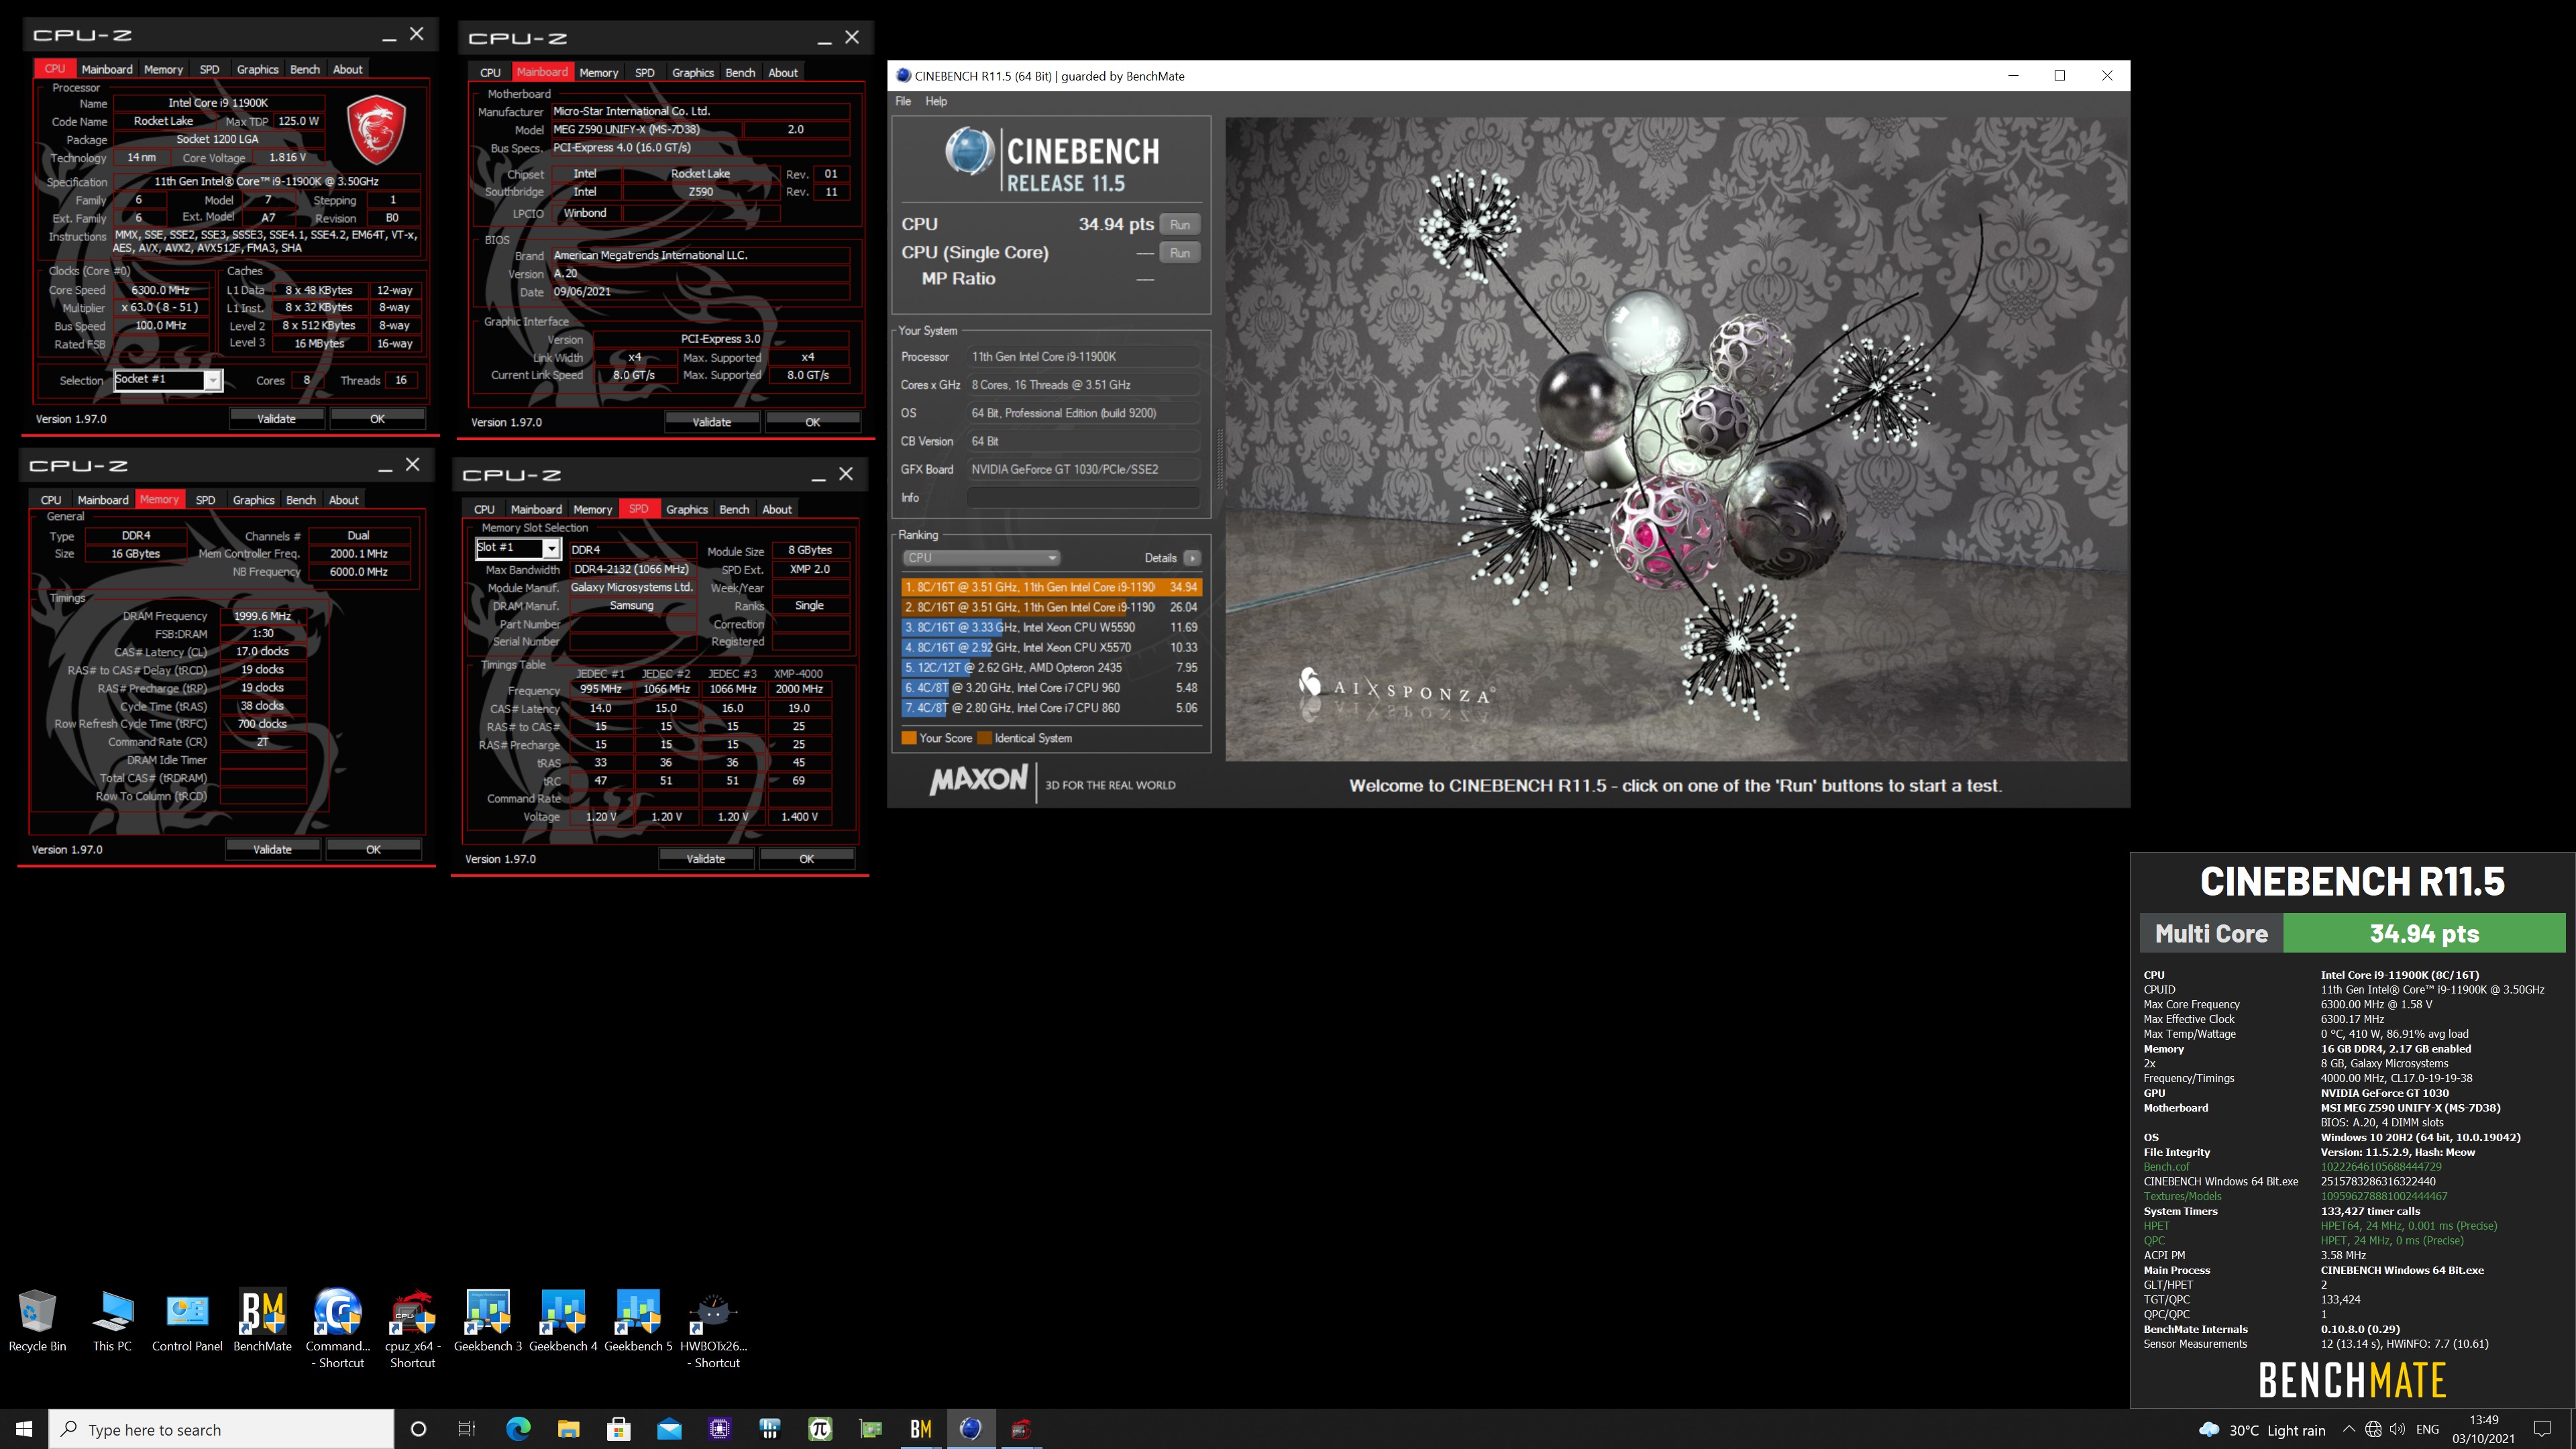Open the CPU ranking dropdown in Cinebench
The image size is (2576, 1449).
point(980,558)
